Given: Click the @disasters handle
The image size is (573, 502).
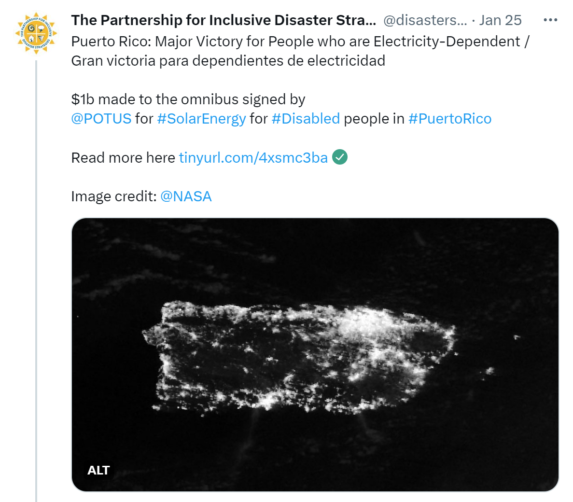Looking at the screenshot, I should (425, 20).
